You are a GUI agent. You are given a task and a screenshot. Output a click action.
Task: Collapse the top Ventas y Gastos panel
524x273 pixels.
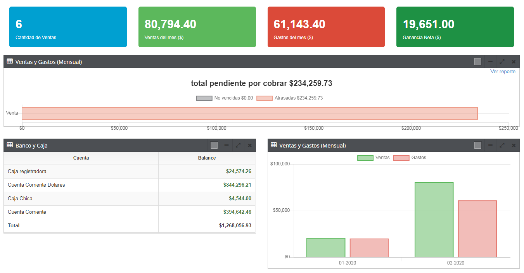point(490,61)
